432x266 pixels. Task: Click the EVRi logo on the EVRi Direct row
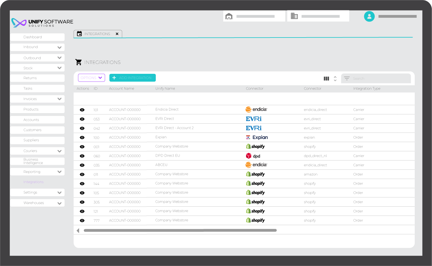click(x=253, y=119)
